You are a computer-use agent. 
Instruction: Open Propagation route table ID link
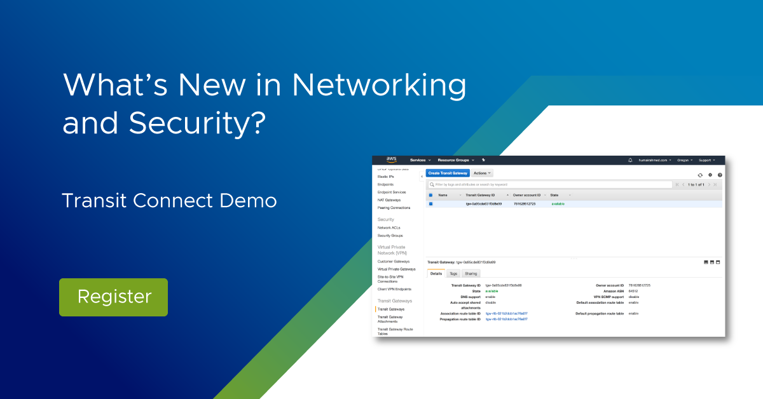coord(507,319)
